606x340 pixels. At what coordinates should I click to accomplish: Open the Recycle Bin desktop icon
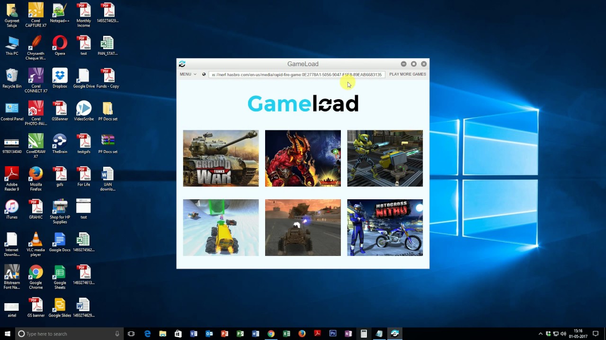[x=12, y=78]
